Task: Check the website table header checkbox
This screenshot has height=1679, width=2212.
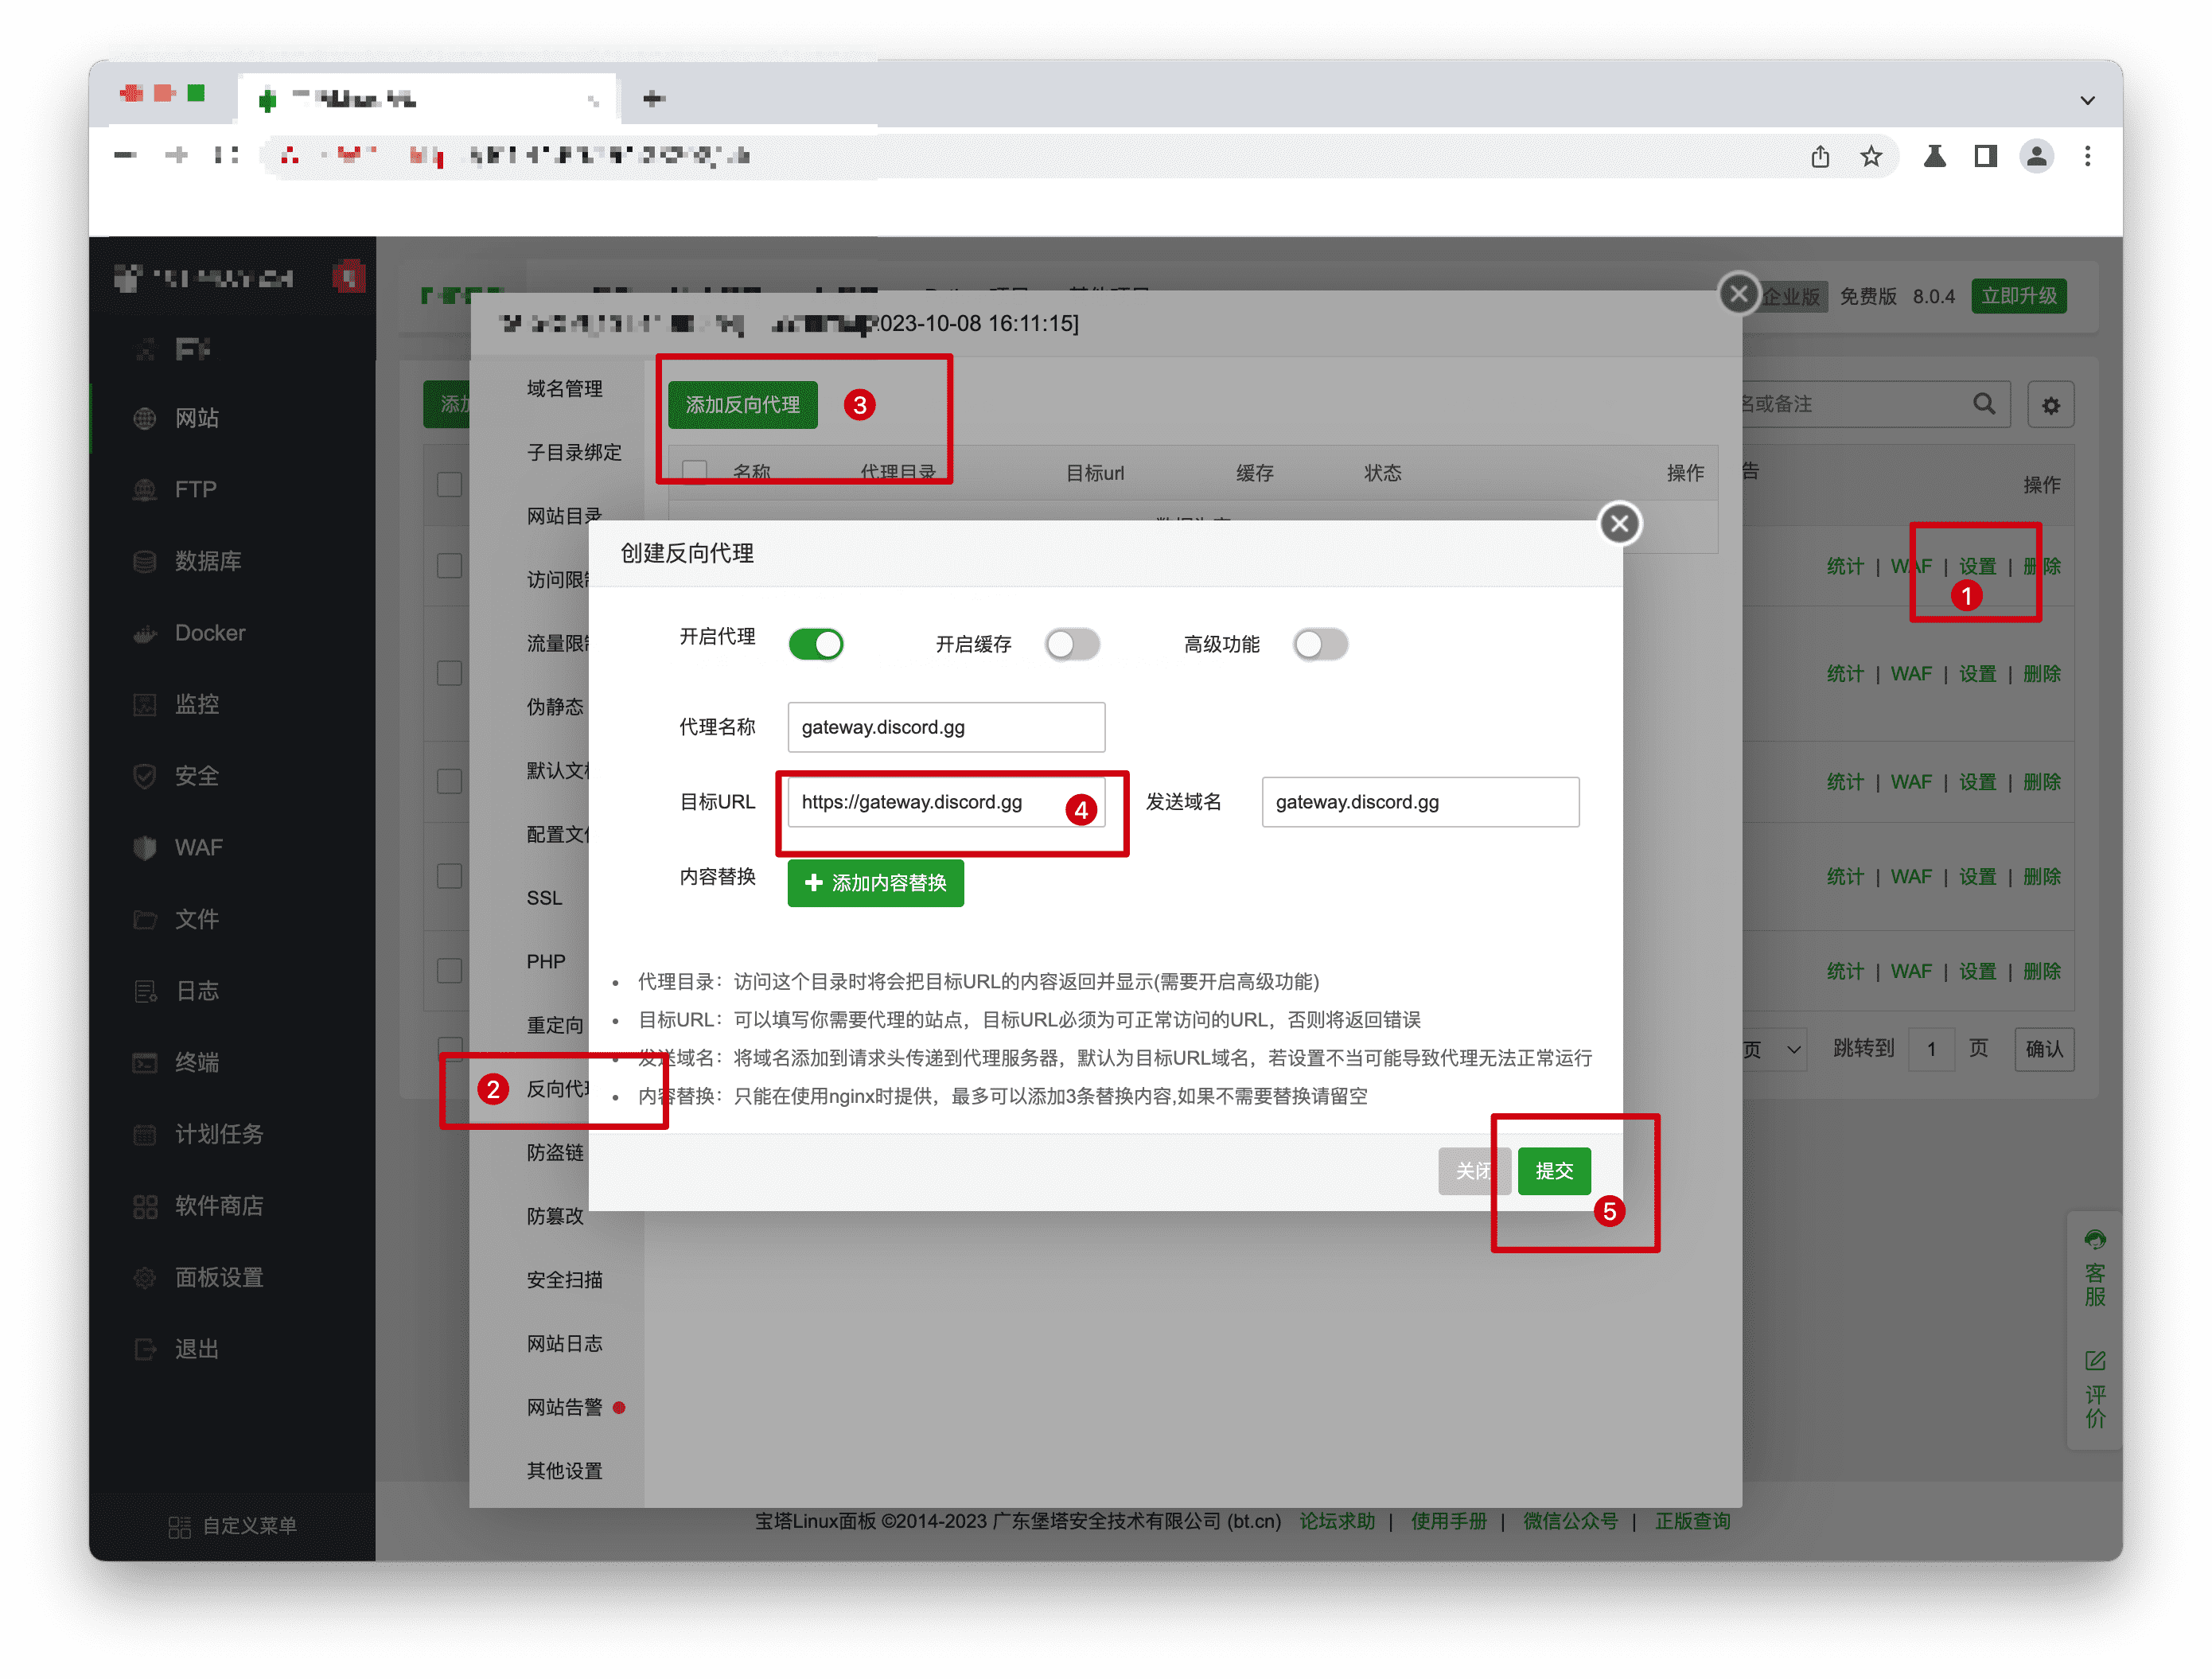Action: point(449,485)
